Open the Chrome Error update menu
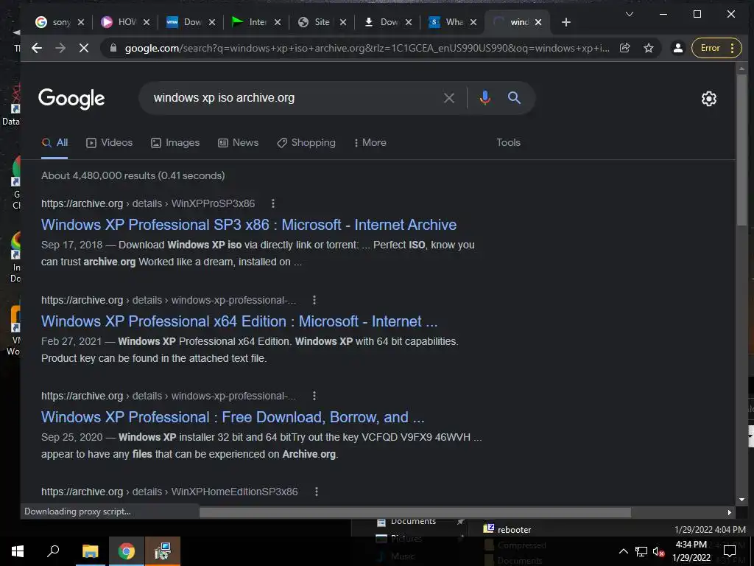The image size is (754, 566). 716,48
